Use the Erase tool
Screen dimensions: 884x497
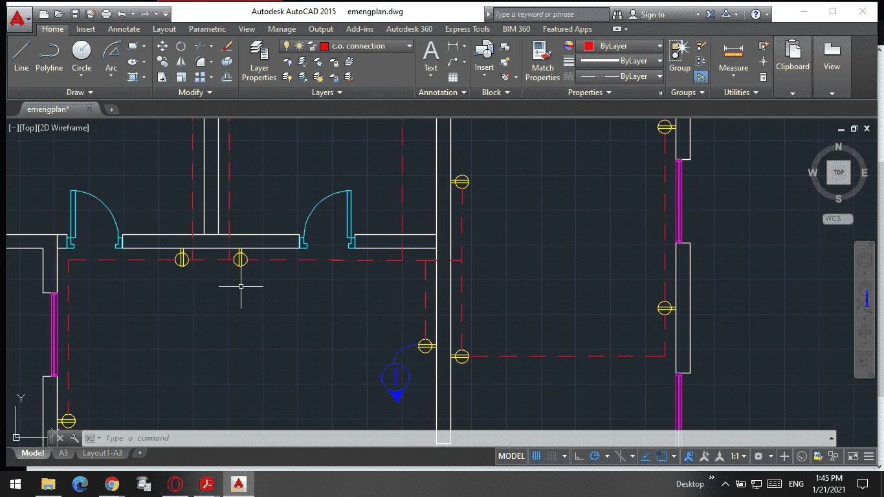pyautogui.click(x=227, y=47)
